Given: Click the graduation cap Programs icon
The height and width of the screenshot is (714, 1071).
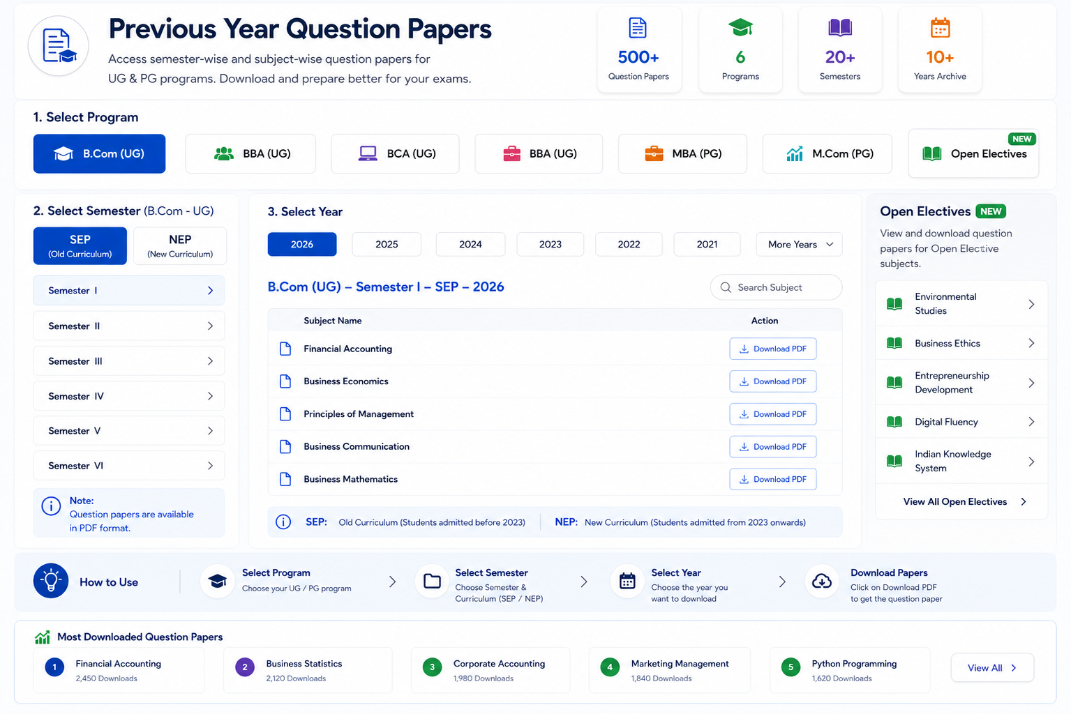Looking at the screenshot, I should [x=740, y=28].
